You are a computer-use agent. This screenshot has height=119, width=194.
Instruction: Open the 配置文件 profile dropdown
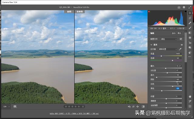pyautogui.click(x=169, y=39)
